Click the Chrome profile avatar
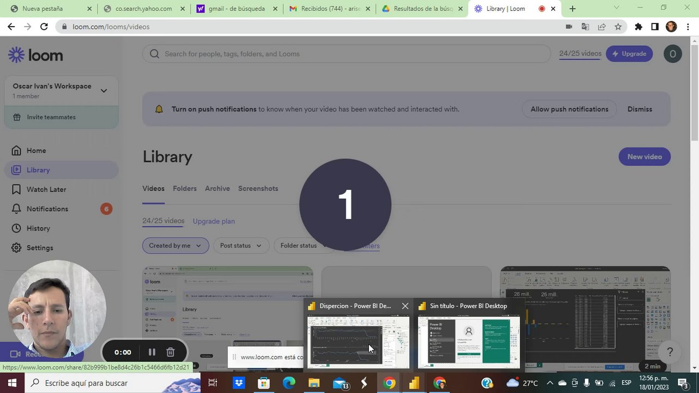Screen dimensions: 699x393 [x=671, y=26]
